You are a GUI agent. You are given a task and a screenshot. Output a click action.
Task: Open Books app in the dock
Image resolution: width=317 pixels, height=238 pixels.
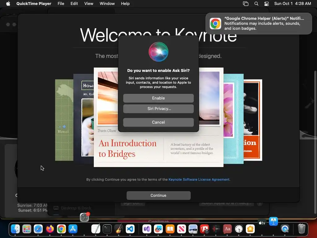(x=170, y=229)
